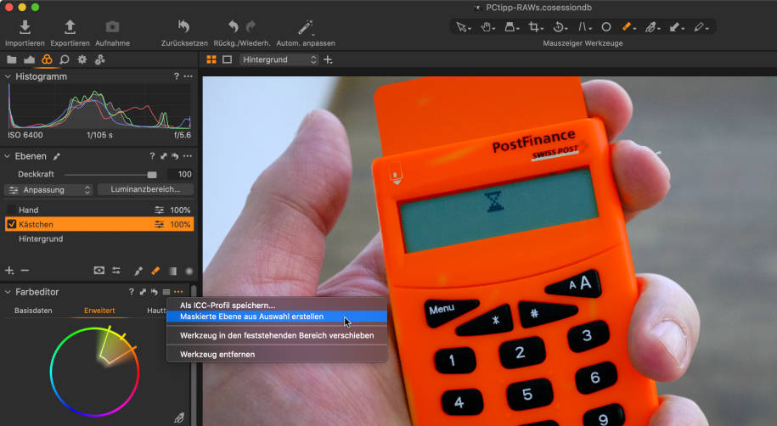Screen dimensions: 777x426
Task: Open the Histogramm panel three-dot menu
Action: coord(188,76)
